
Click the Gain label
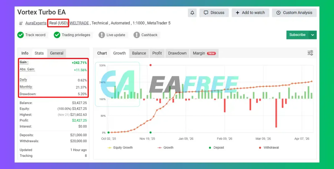tap(24, 62)
